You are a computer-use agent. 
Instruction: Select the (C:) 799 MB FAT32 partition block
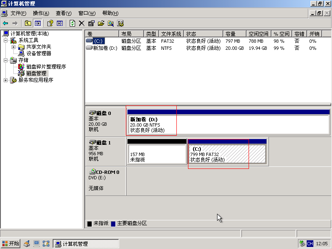tap(227, 151)
